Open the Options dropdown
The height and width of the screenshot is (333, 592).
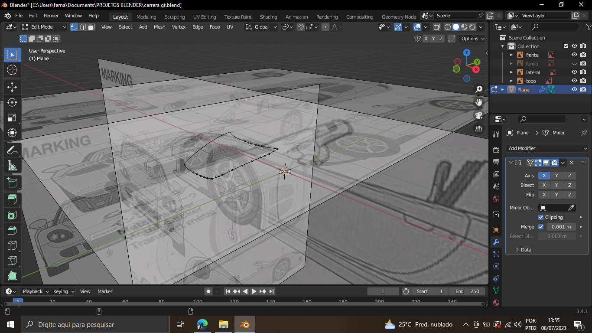(473, 39)
